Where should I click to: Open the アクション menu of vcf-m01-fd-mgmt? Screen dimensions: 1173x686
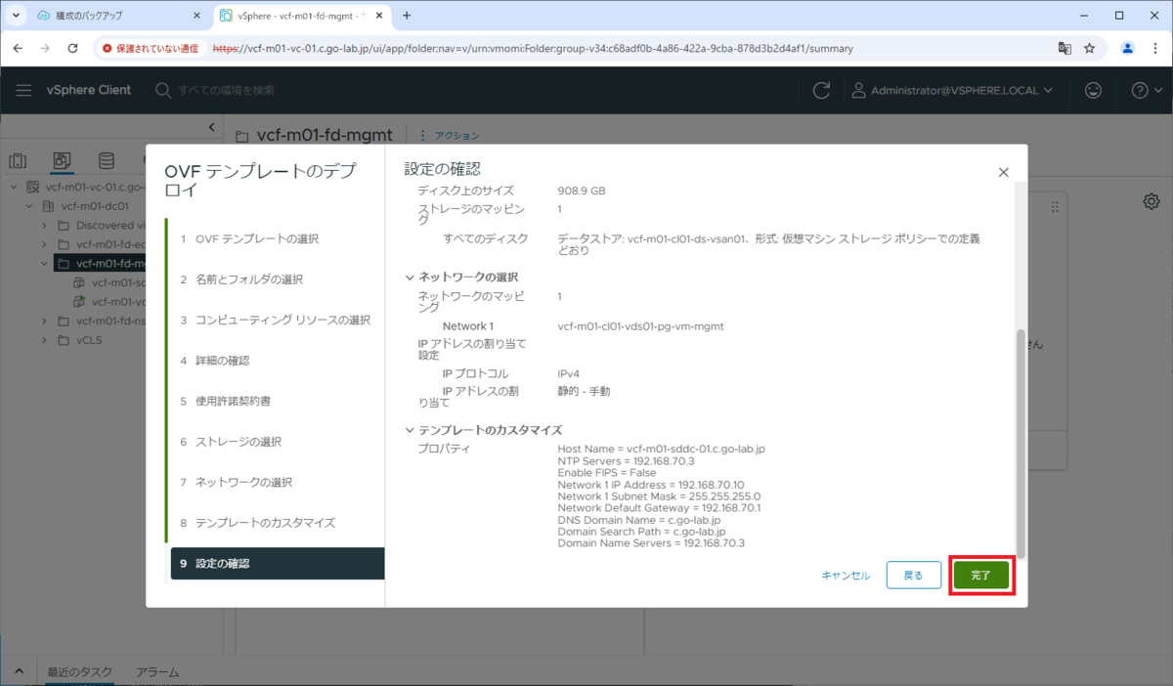450,136
